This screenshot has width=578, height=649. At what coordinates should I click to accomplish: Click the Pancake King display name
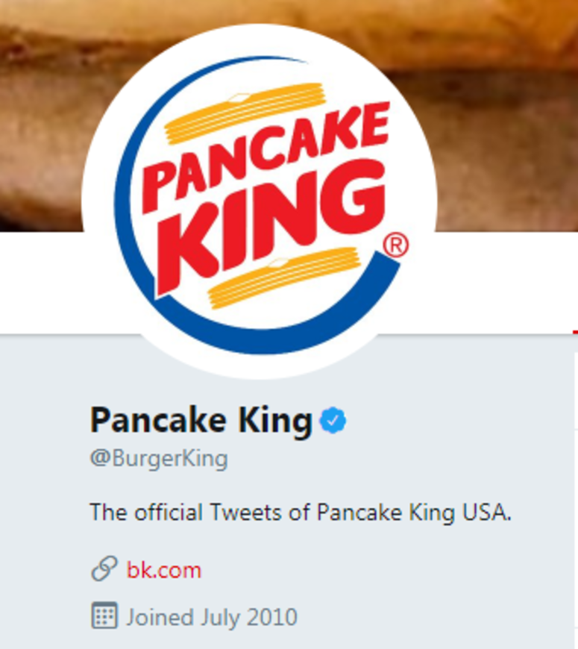(x=201, y=420)
